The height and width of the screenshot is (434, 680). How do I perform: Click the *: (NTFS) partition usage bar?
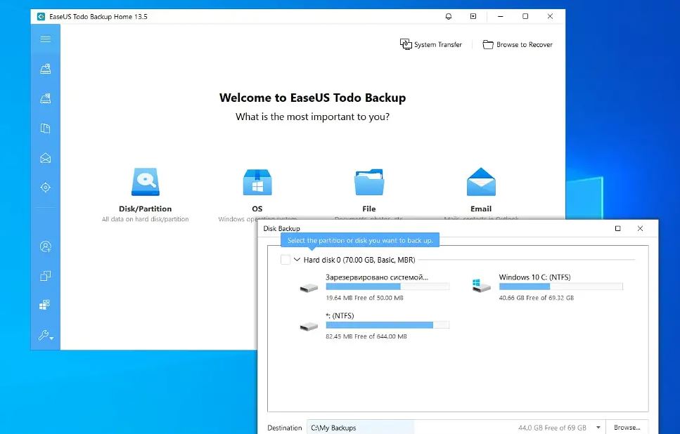pos(387,325)
